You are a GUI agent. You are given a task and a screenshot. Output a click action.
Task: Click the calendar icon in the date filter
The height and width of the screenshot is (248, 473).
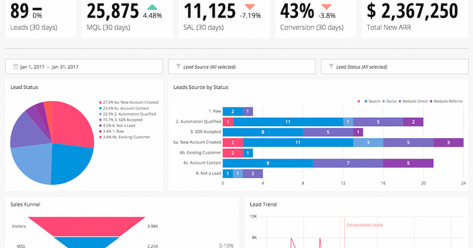tap(15, 67)
